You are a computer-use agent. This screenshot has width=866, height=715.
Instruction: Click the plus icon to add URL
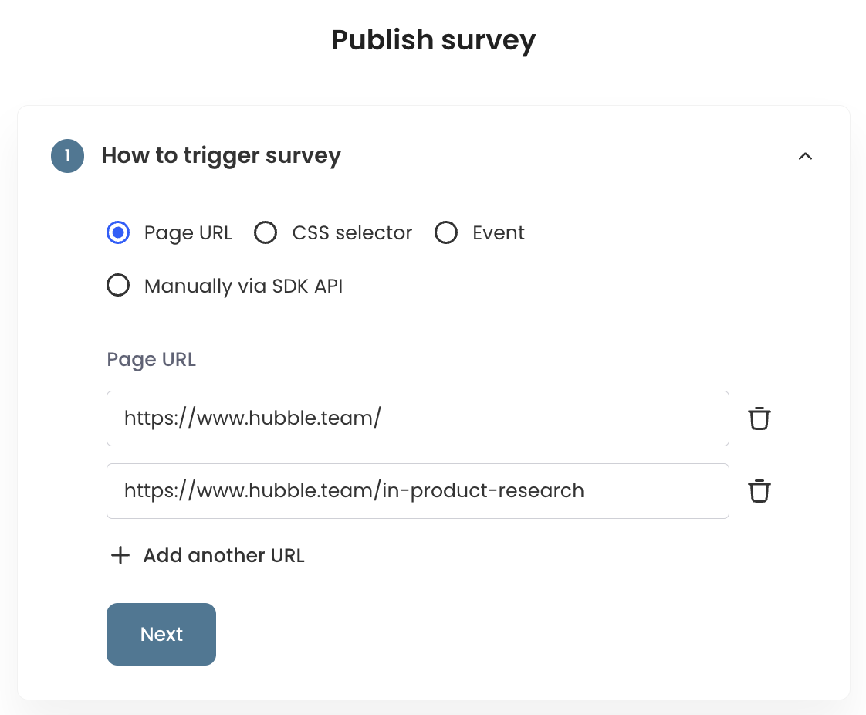tap(120, 555)
